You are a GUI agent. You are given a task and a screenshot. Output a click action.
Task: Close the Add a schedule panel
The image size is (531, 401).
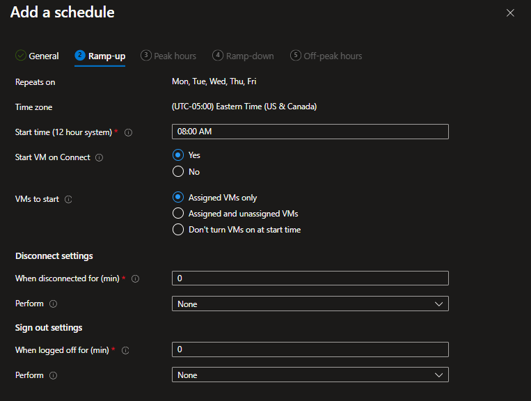510,13
